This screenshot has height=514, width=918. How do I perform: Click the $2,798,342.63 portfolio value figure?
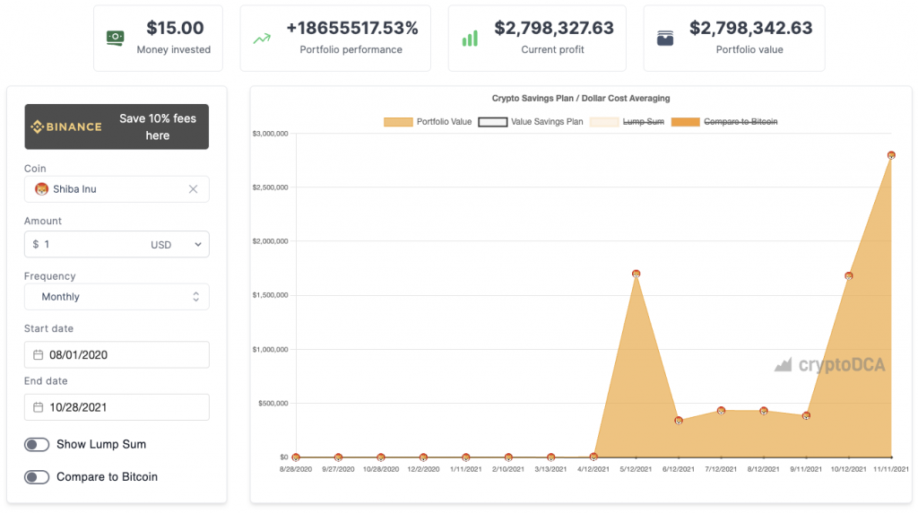point(750,28)
